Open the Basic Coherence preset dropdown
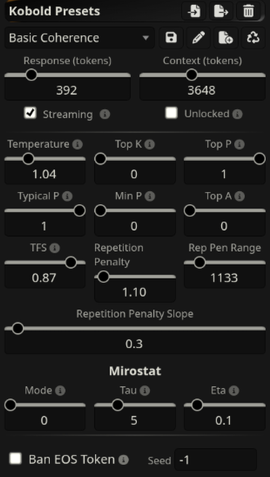Viewport: 270px width, 477px height. click(80, 38)
